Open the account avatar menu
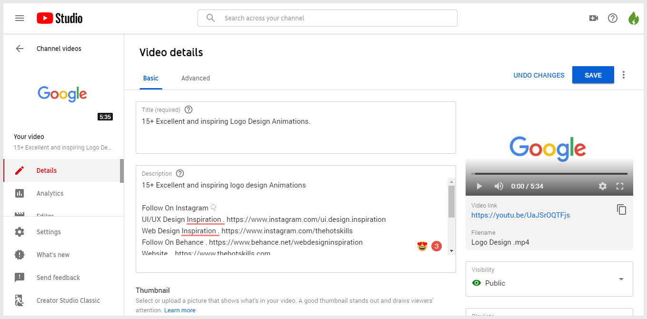 [633, 18]
